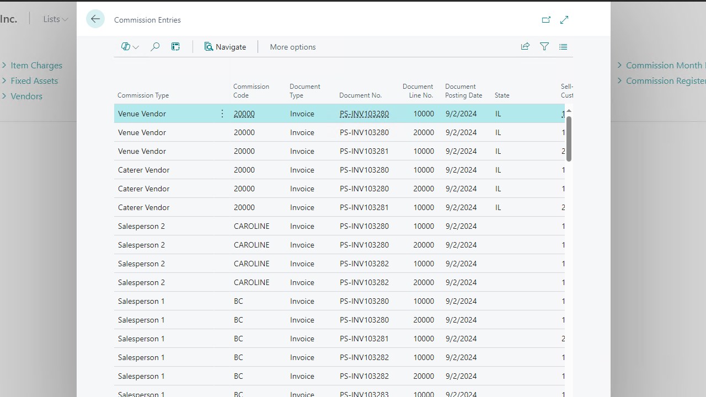Screen dimensions: 706x397
Task: Open page in new window
Action: (546, 20)
